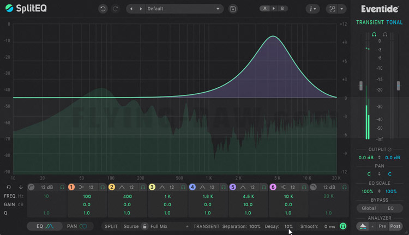Screen dimensions: 409x235
Task: Click the EQ Scale link stepper arrows
Action: point(379,191)
